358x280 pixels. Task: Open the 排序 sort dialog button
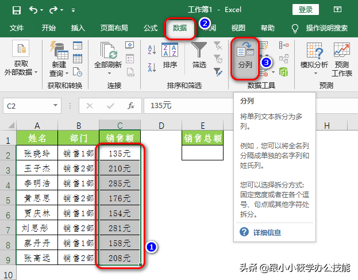(x=170, y=56)
